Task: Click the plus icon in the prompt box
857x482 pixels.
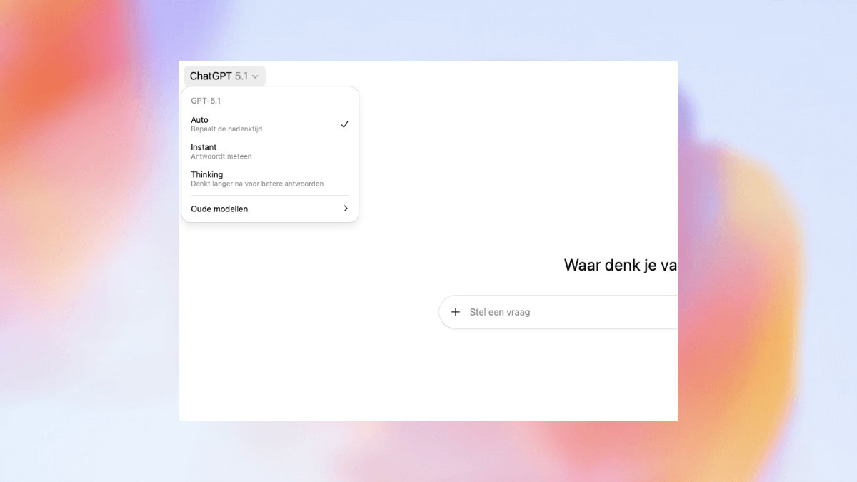Action: click(x=456, y=312)
